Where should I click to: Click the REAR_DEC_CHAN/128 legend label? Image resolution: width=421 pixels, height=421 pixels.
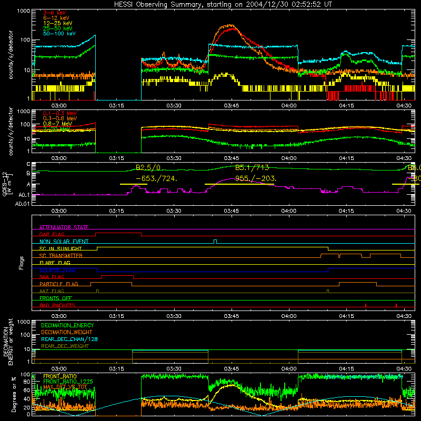tap(69, 339)
